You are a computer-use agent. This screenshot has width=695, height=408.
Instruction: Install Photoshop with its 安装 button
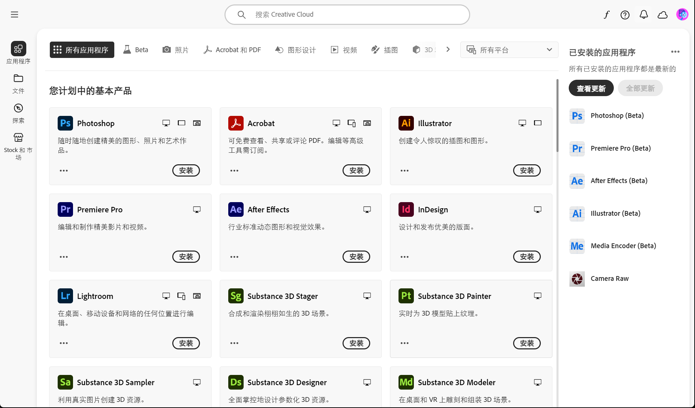(186, 170)
